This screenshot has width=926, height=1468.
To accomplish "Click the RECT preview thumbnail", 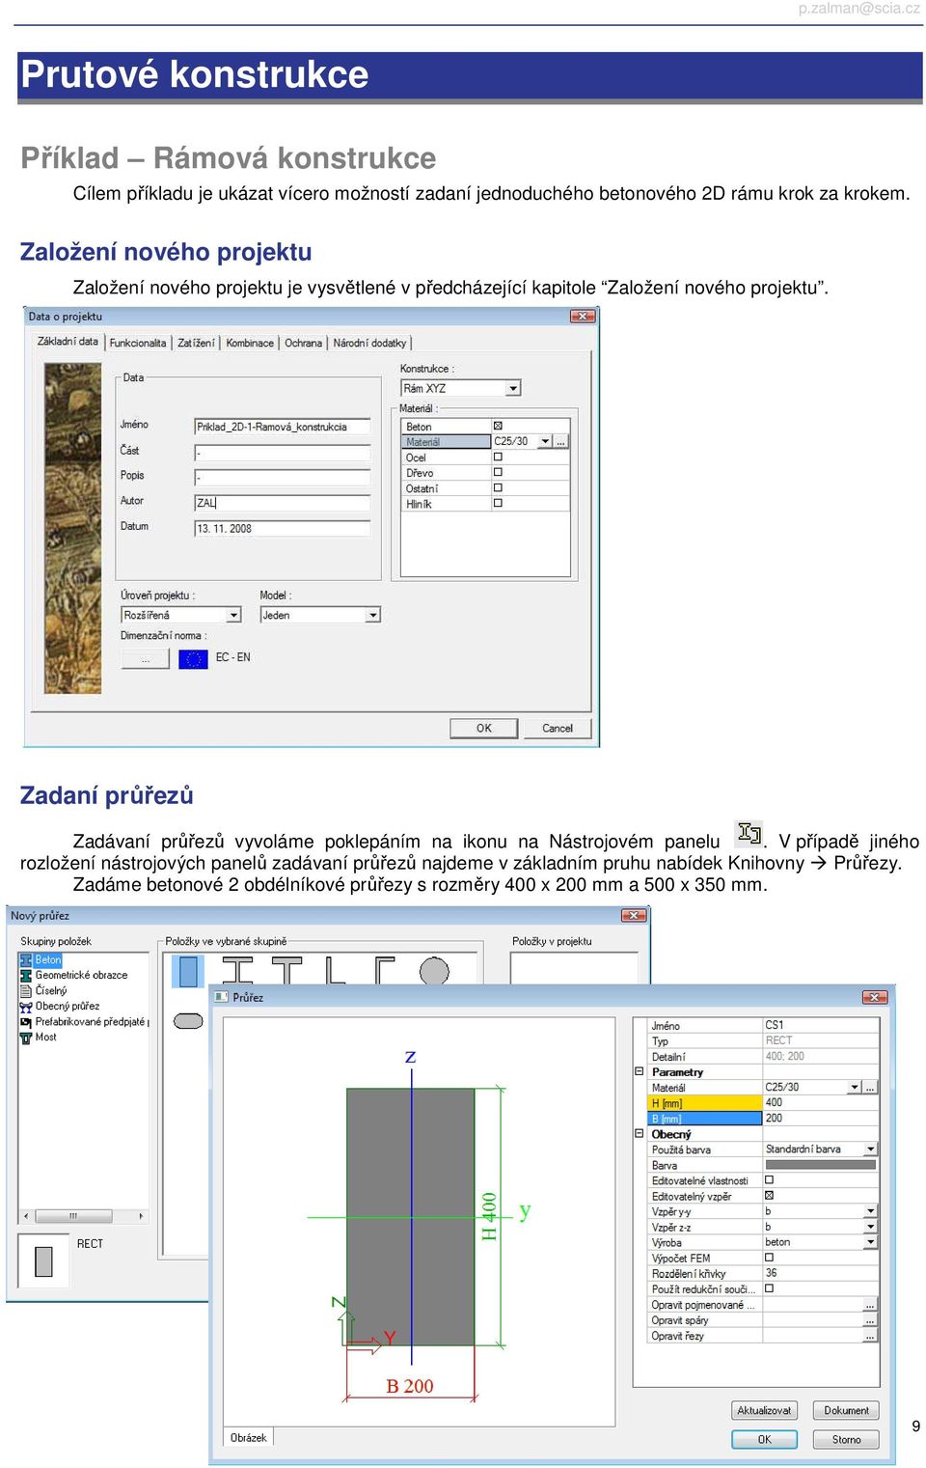I will click(43, 1260).
